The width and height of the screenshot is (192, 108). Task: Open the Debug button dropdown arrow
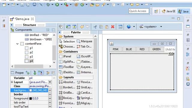coord(52,5)
